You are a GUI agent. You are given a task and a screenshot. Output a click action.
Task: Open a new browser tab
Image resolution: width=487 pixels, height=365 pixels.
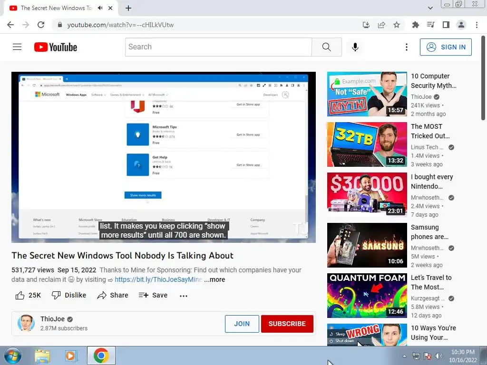(x=128, y=8)
